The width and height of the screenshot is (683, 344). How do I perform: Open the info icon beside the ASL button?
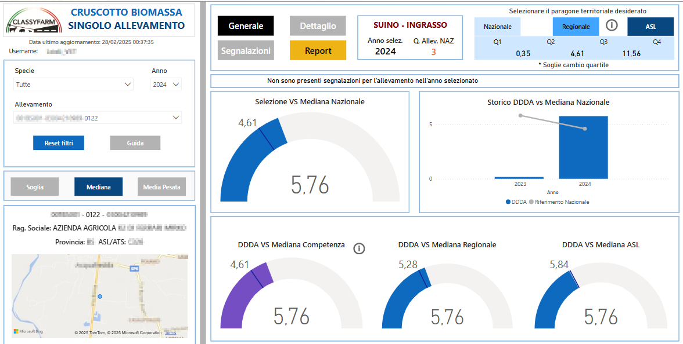point(612,26)
